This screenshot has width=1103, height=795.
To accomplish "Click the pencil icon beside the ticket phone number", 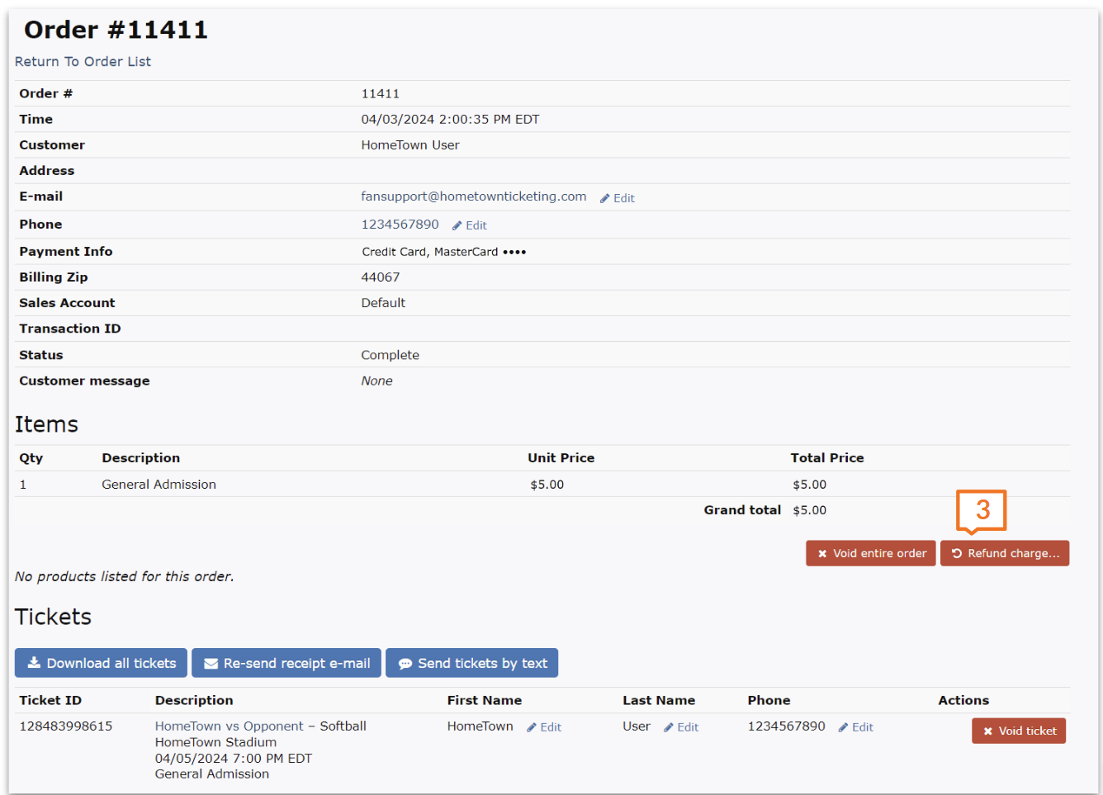I will pyautogui.click(x=843, y=727).
